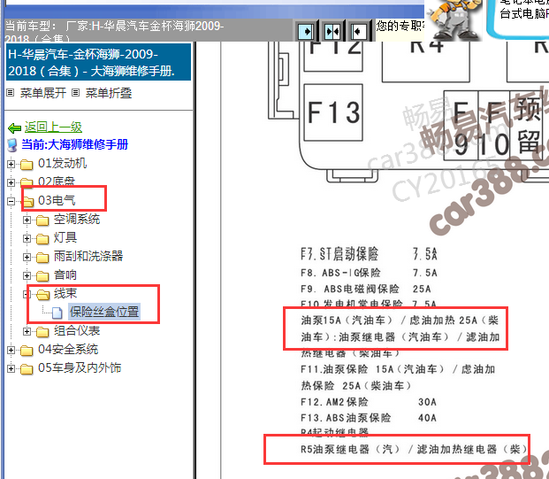Click the F8. ABS-IG保险 7.5A line
The width and height of the screenshot is (549, 479).
369,273
